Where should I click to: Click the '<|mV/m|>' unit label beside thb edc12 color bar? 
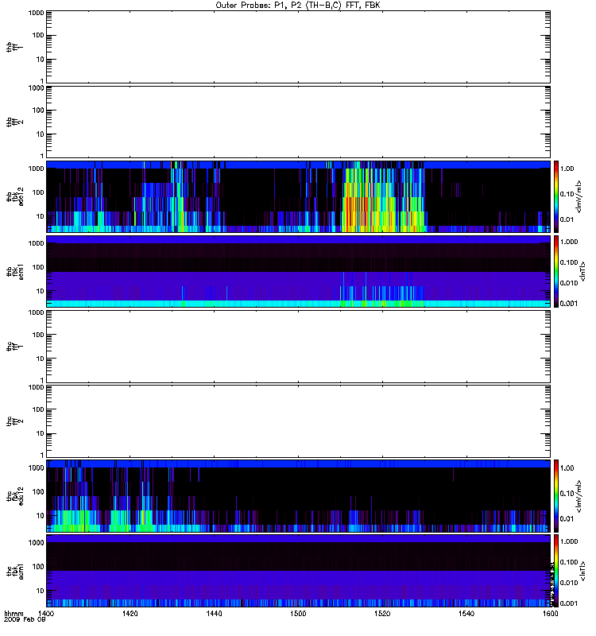point(579,196)
